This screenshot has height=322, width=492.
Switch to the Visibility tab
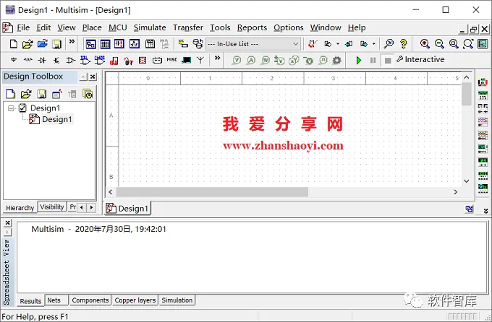click(x=52, y=207)
